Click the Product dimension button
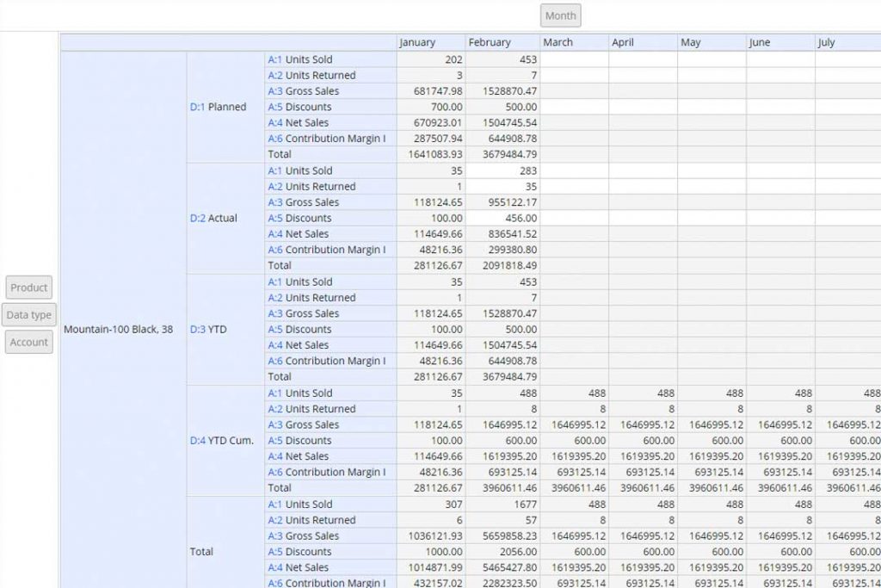Screen dimensions: 881x588 tap(29, 288)
